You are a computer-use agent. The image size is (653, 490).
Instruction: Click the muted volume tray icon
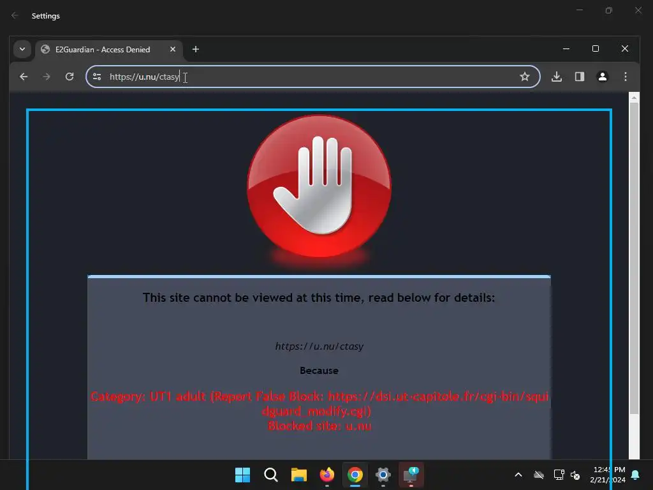coord(575,475)
